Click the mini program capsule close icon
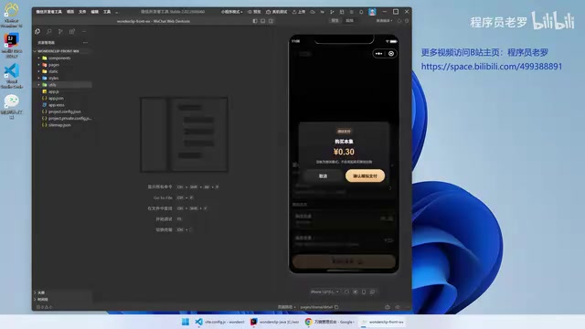This screenshot has height=329, width=585. [391, 53]
